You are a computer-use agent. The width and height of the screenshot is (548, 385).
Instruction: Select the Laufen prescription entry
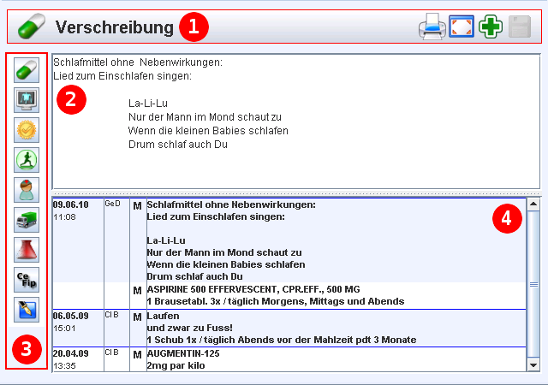164,316
